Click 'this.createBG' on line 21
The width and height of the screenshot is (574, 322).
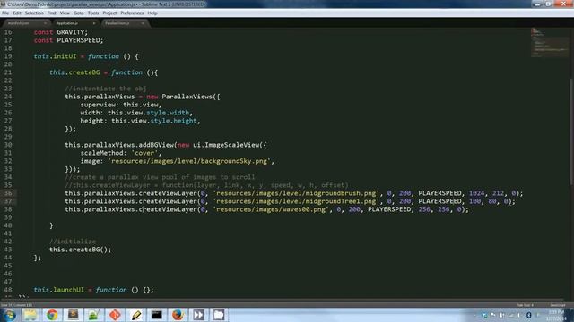[x=74, y=72]
